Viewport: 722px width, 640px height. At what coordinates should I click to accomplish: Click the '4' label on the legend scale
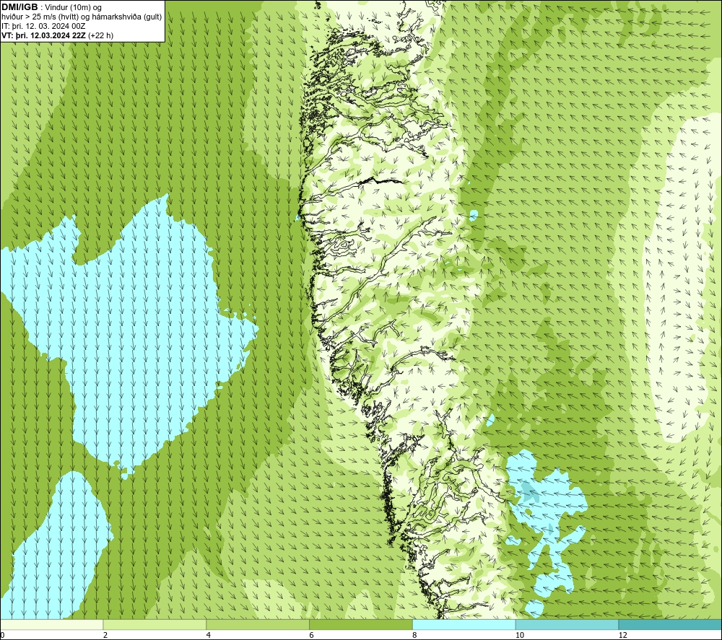pyautogui.click(x=208, y=635)
